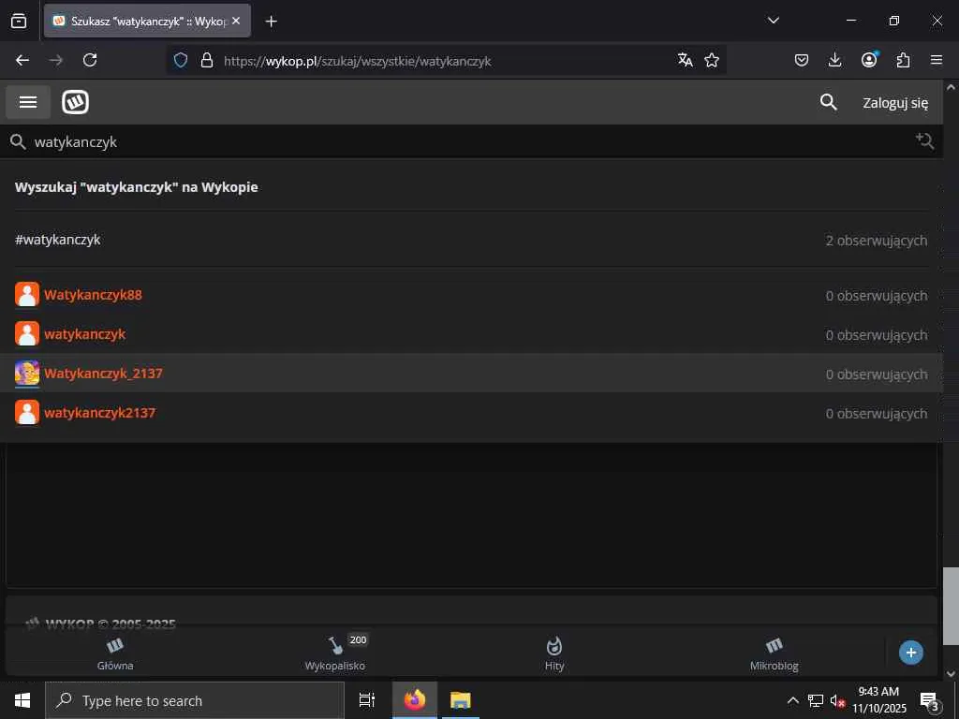Screen dimensions: 959x719
Task: Open Windows Start menu
Action: click(x=22, y=700)
